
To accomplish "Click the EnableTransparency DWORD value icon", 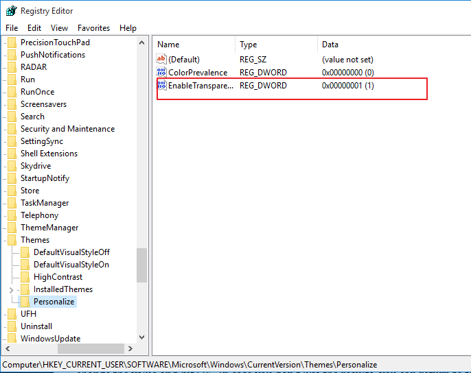I will click(x=161, y=85).
